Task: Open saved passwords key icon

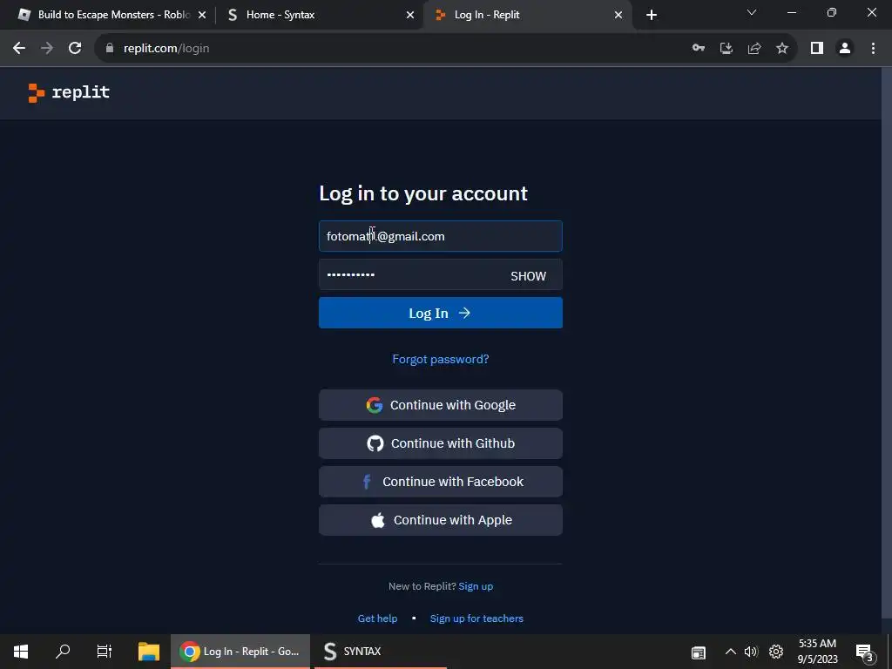Action: click(x=699, y=49)
